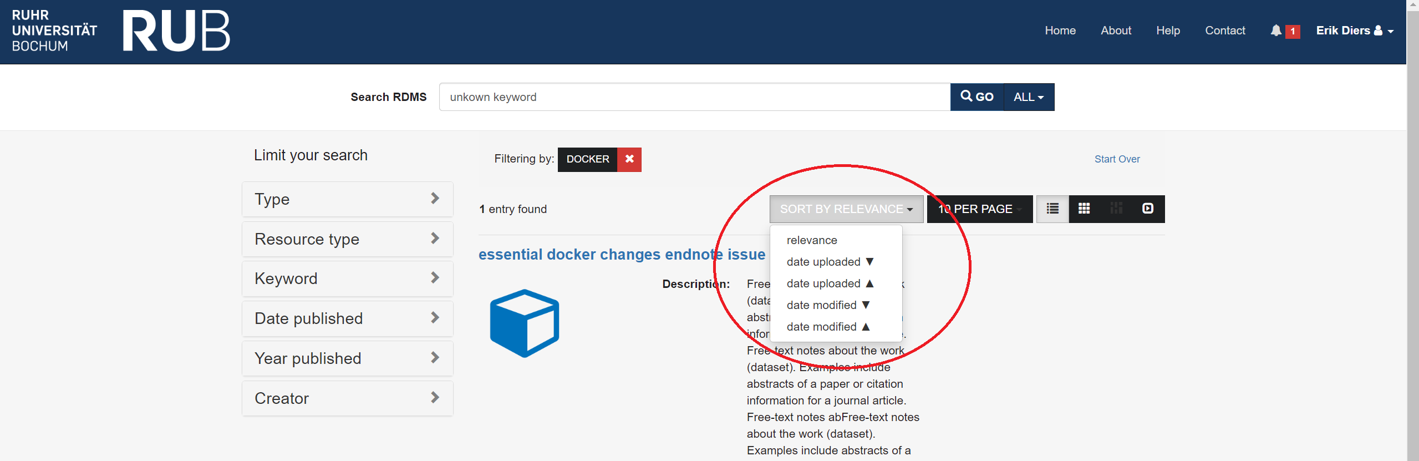
Task: Open the 10 per page dropdown
Action: 980,209
